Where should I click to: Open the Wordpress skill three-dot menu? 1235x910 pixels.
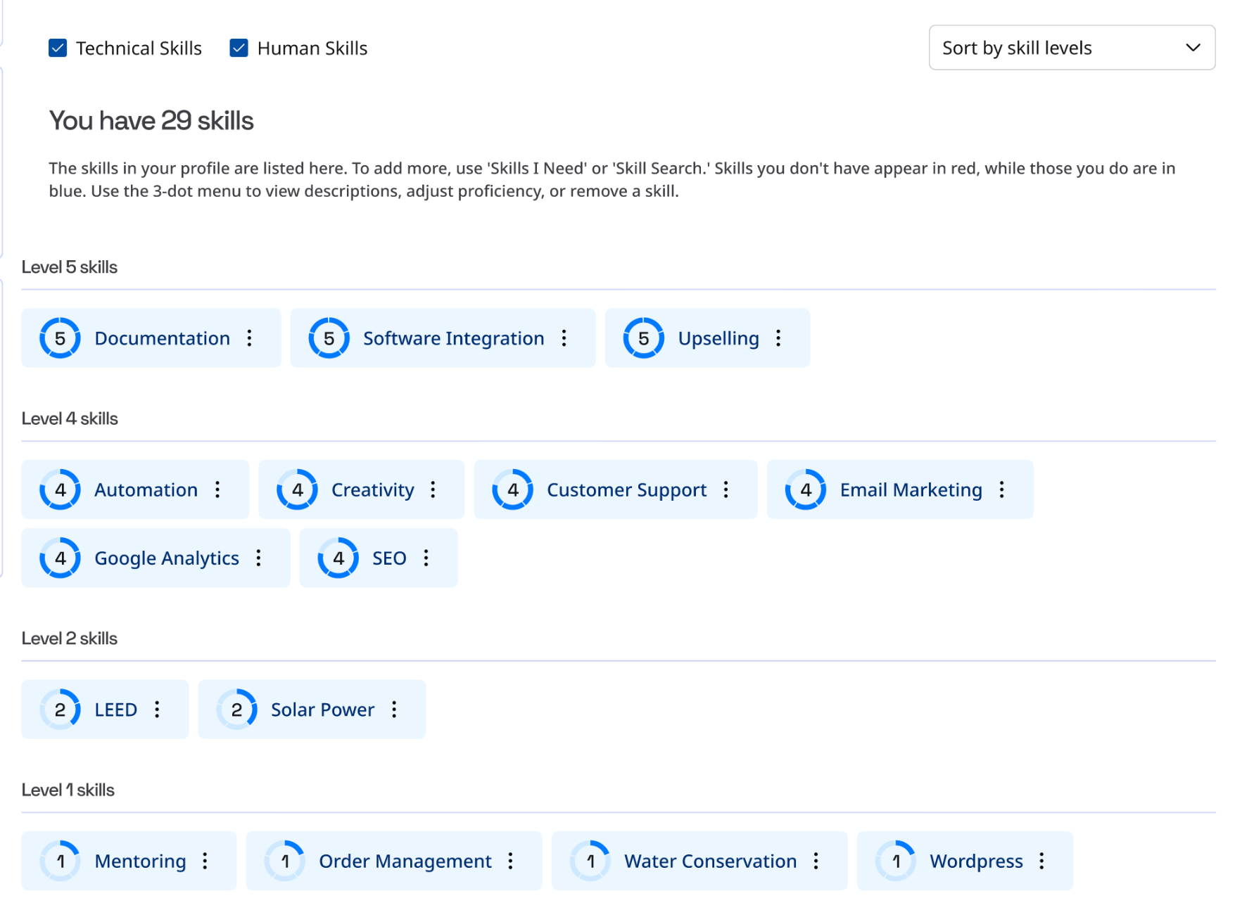1042,861
